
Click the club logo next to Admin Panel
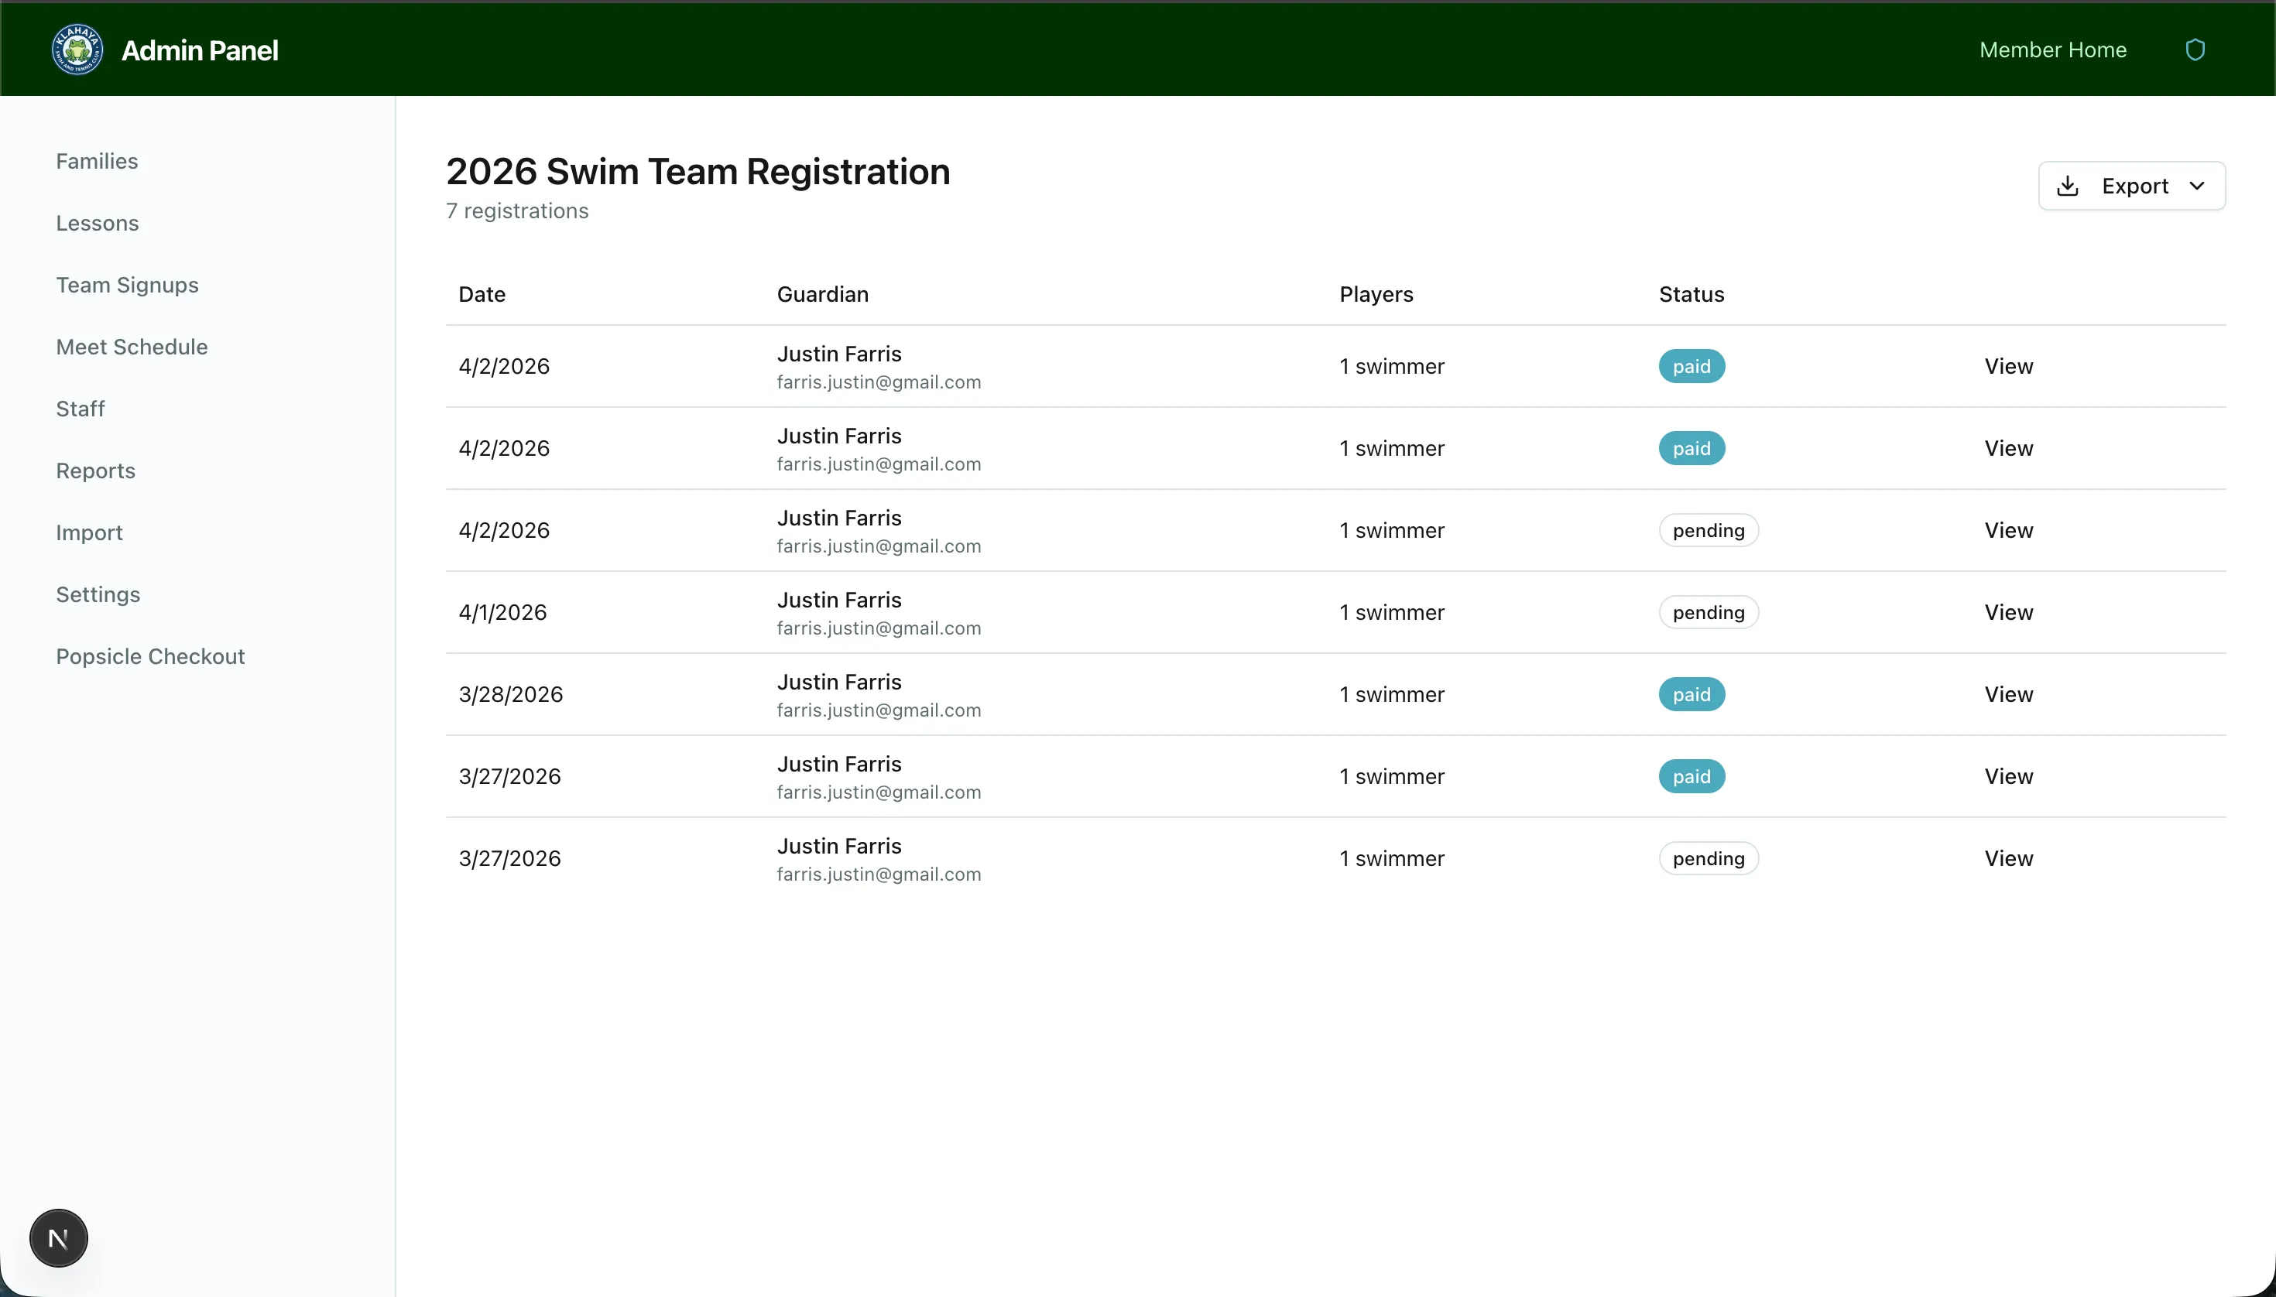[77, 49]
